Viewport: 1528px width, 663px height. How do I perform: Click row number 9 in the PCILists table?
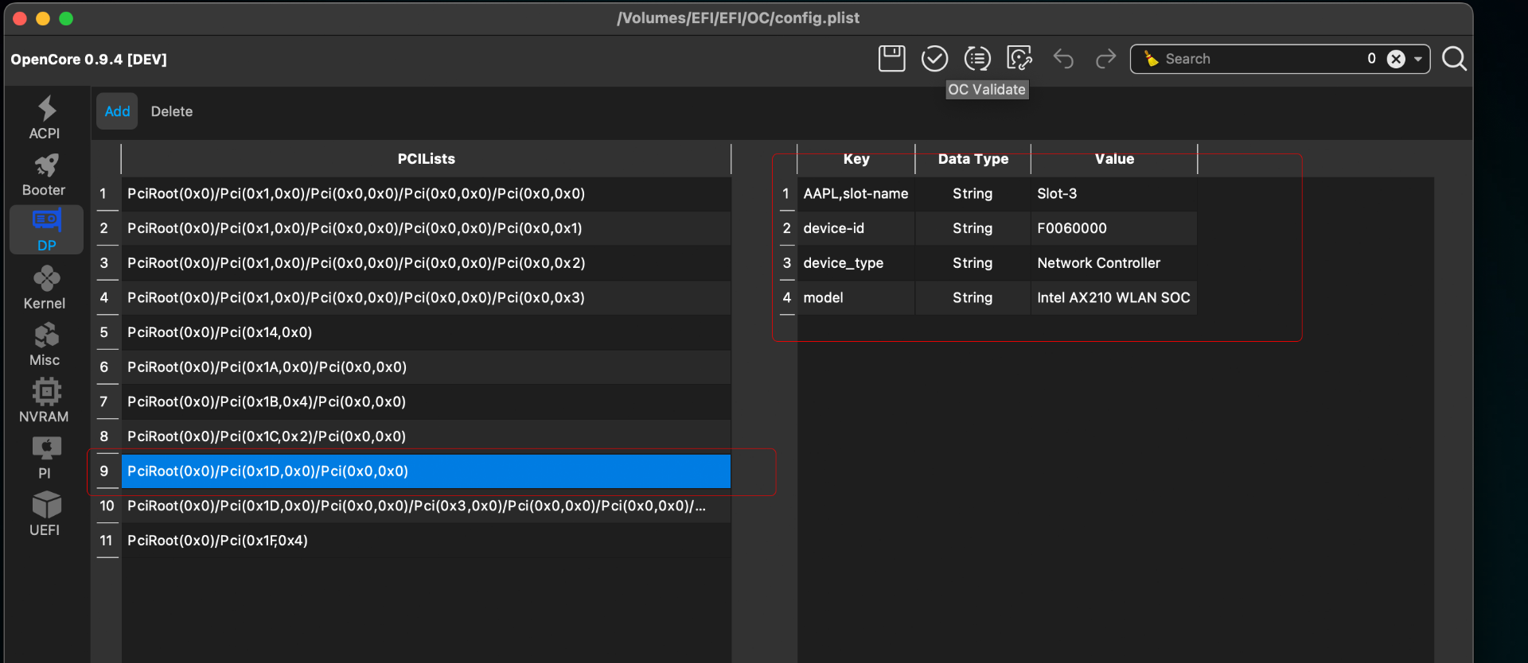(x=104, y=471)
